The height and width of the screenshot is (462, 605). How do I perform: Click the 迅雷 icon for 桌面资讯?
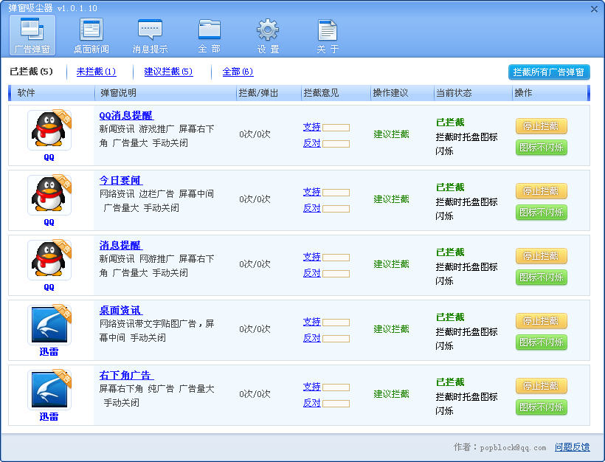pyautogui.click(x=49, y=325)
